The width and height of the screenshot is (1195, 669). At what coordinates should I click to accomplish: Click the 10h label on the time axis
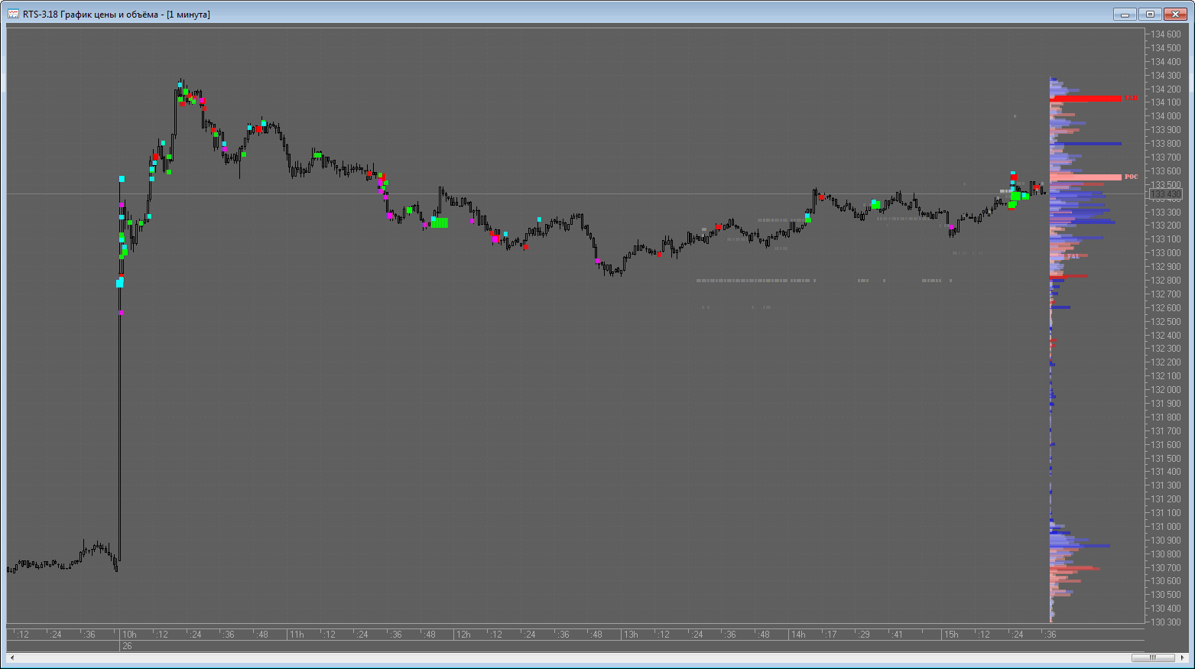129,635
